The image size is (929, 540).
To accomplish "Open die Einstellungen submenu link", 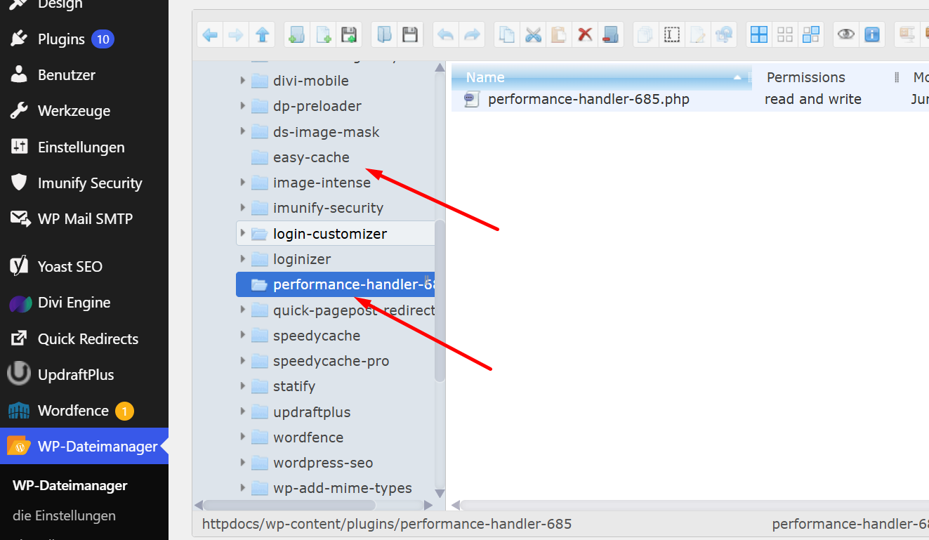I will click(64, 515).
